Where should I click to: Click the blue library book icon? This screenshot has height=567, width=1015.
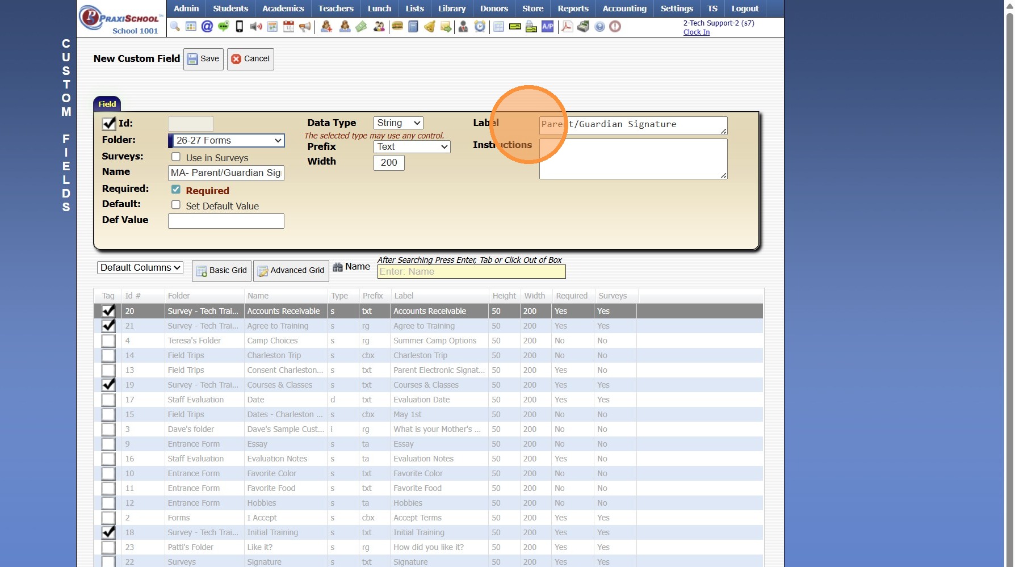(x=413, y=27)
